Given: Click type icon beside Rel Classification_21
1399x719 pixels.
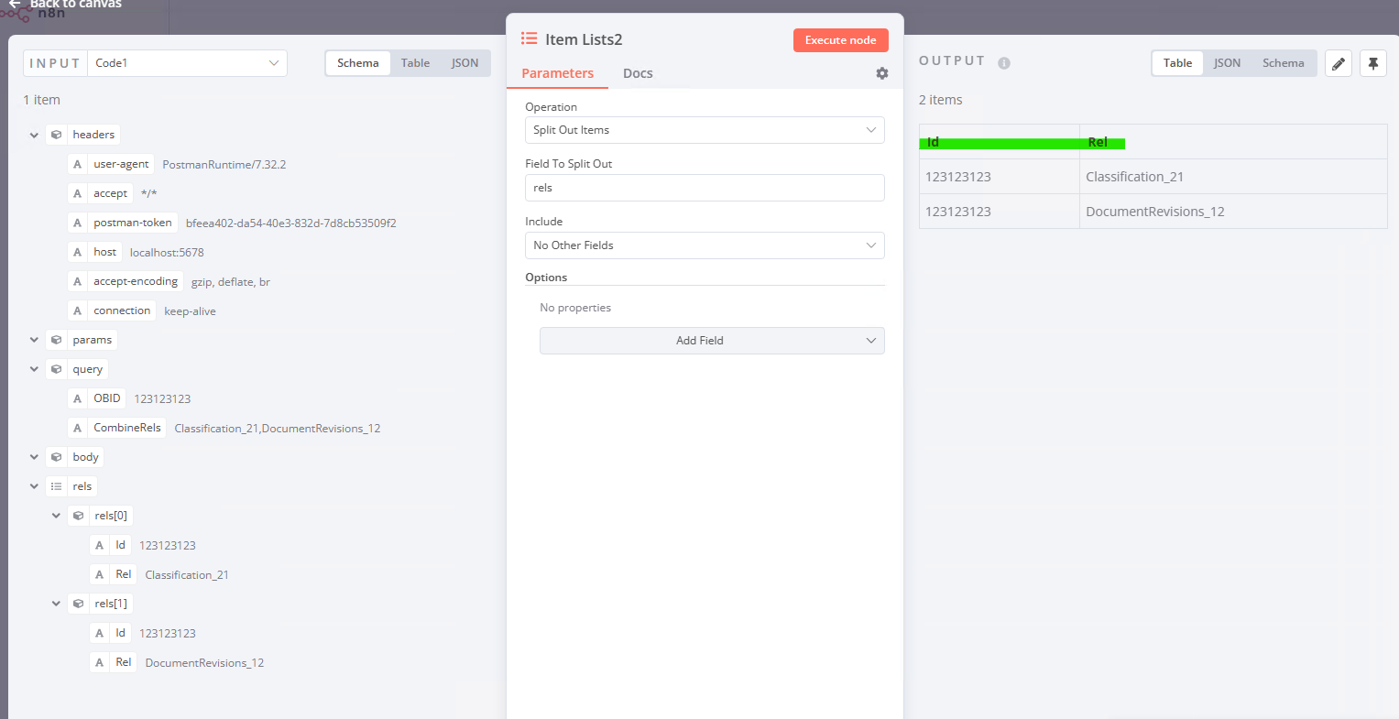Looking at the screenshot, I should [100, 574].
